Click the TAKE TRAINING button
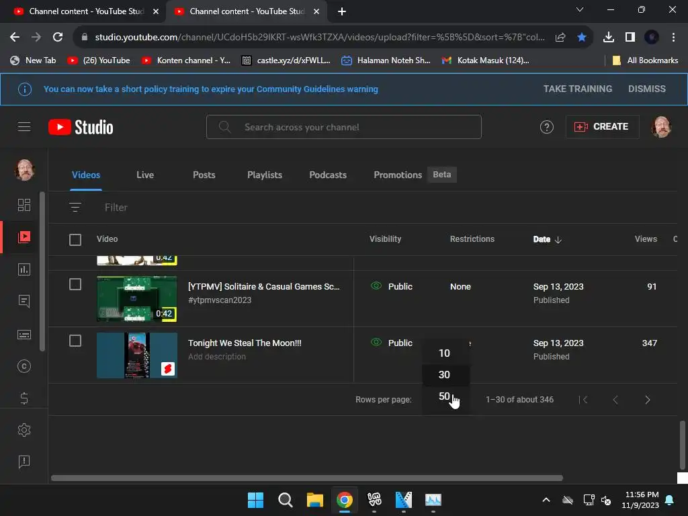Viewport: 688px width, 516px height. pyautogui.click(x=577, y=89)
